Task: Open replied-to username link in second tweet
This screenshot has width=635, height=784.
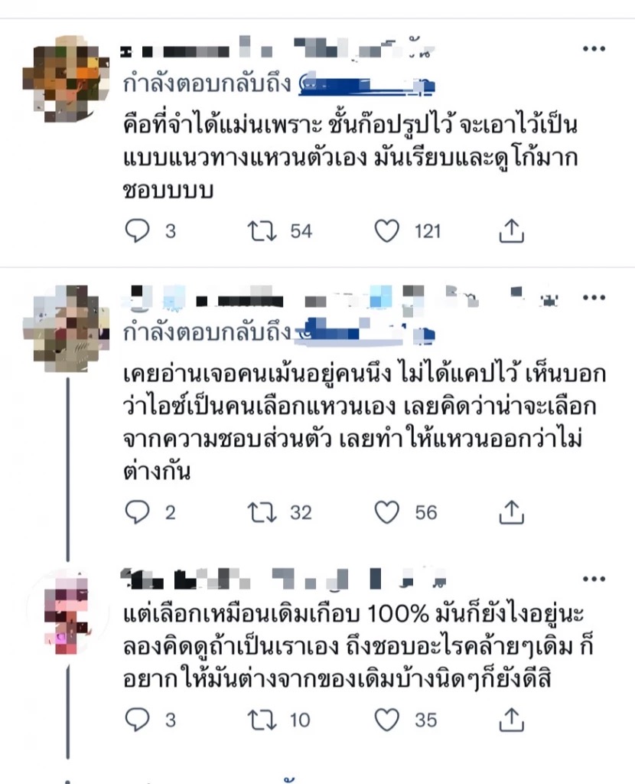Action: (x=365, y=332)
